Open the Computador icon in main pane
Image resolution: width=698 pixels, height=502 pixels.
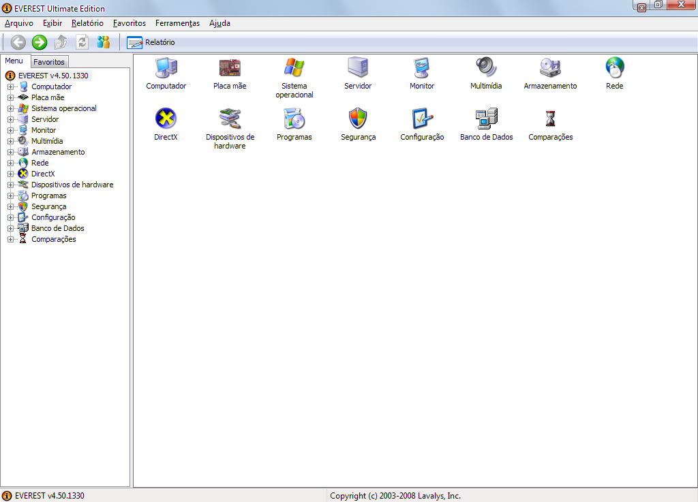(166, 68)
